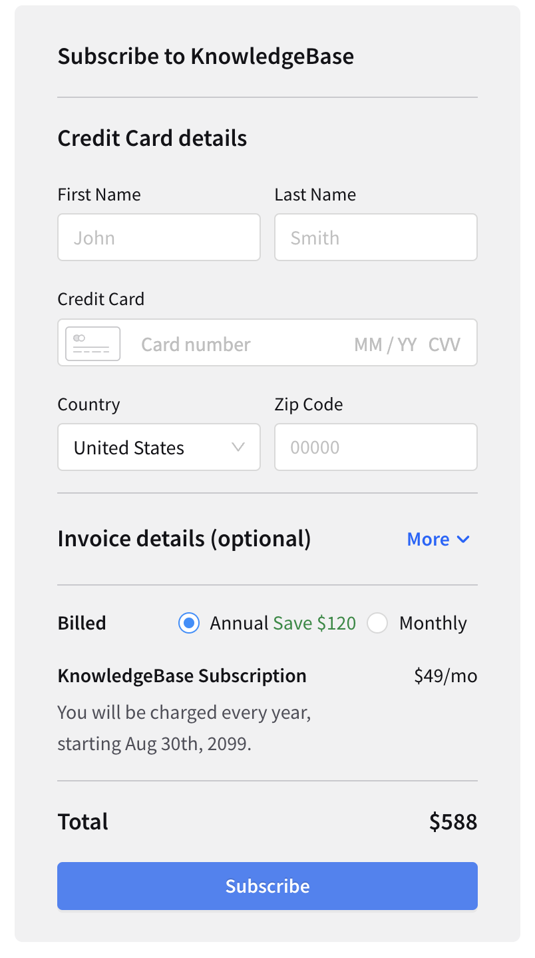The height and width of the screenshot is (958, 535).
Task: Click the $588 total amount
Action: pos(453,821)
